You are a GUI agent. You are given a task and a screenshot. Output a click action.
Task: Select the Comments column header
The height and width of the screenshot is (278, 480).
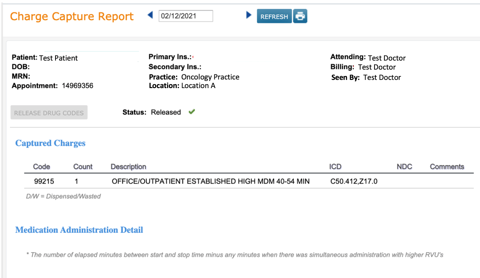(x=447, y=167)
